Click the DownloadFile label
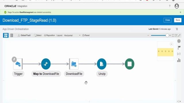The image size is (184, 103). (74, 74)
